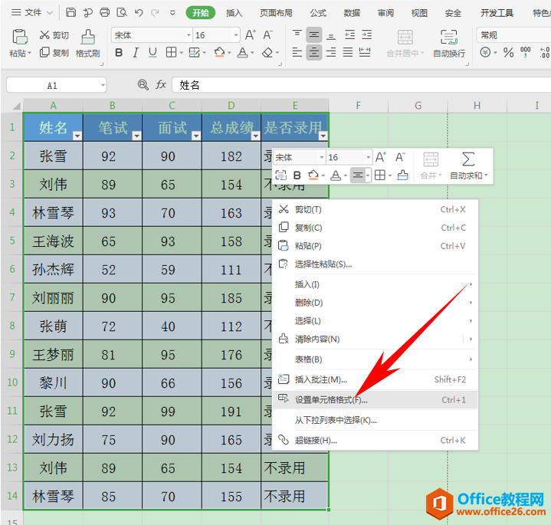This screenshot has height=525, width=551.
Task: Click the distributed alignment icon
Action: pos(365,53)
